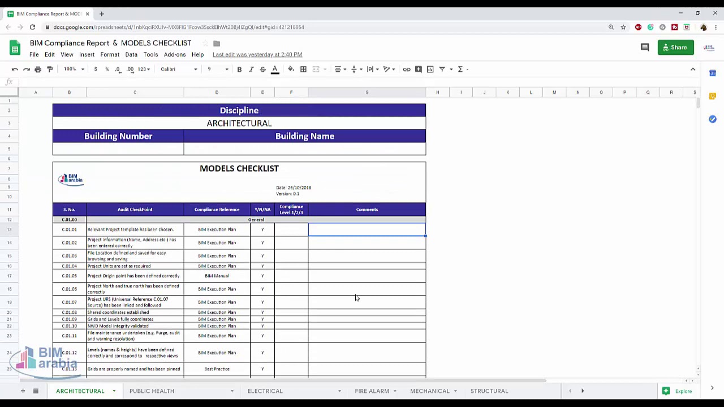Open the comments history icon

645,47
